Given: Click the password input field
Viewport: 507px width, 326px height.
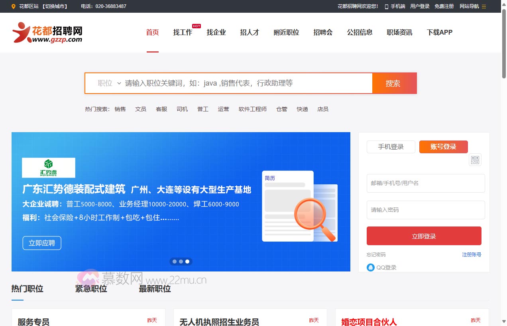Looking at the screenshot, I should pos(425,210).
